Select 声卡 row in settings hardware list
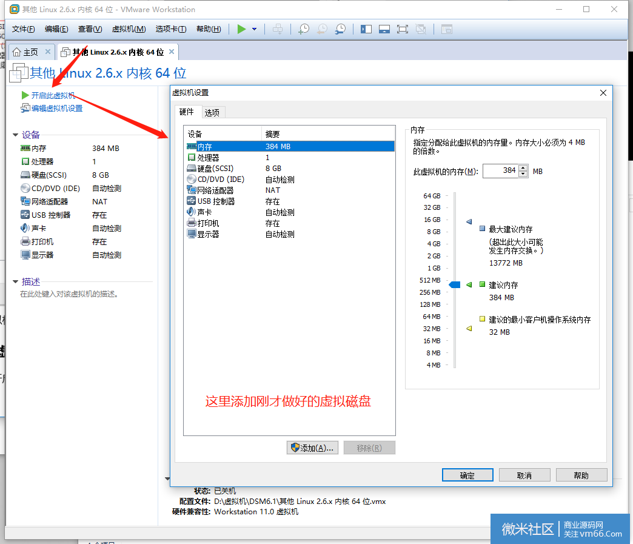 tap(290, 212)
